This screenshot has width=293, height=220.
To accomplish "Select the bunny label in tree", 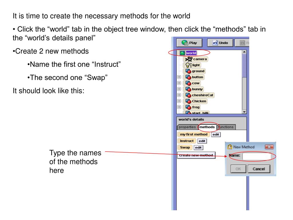I will [x=197, y=89].
